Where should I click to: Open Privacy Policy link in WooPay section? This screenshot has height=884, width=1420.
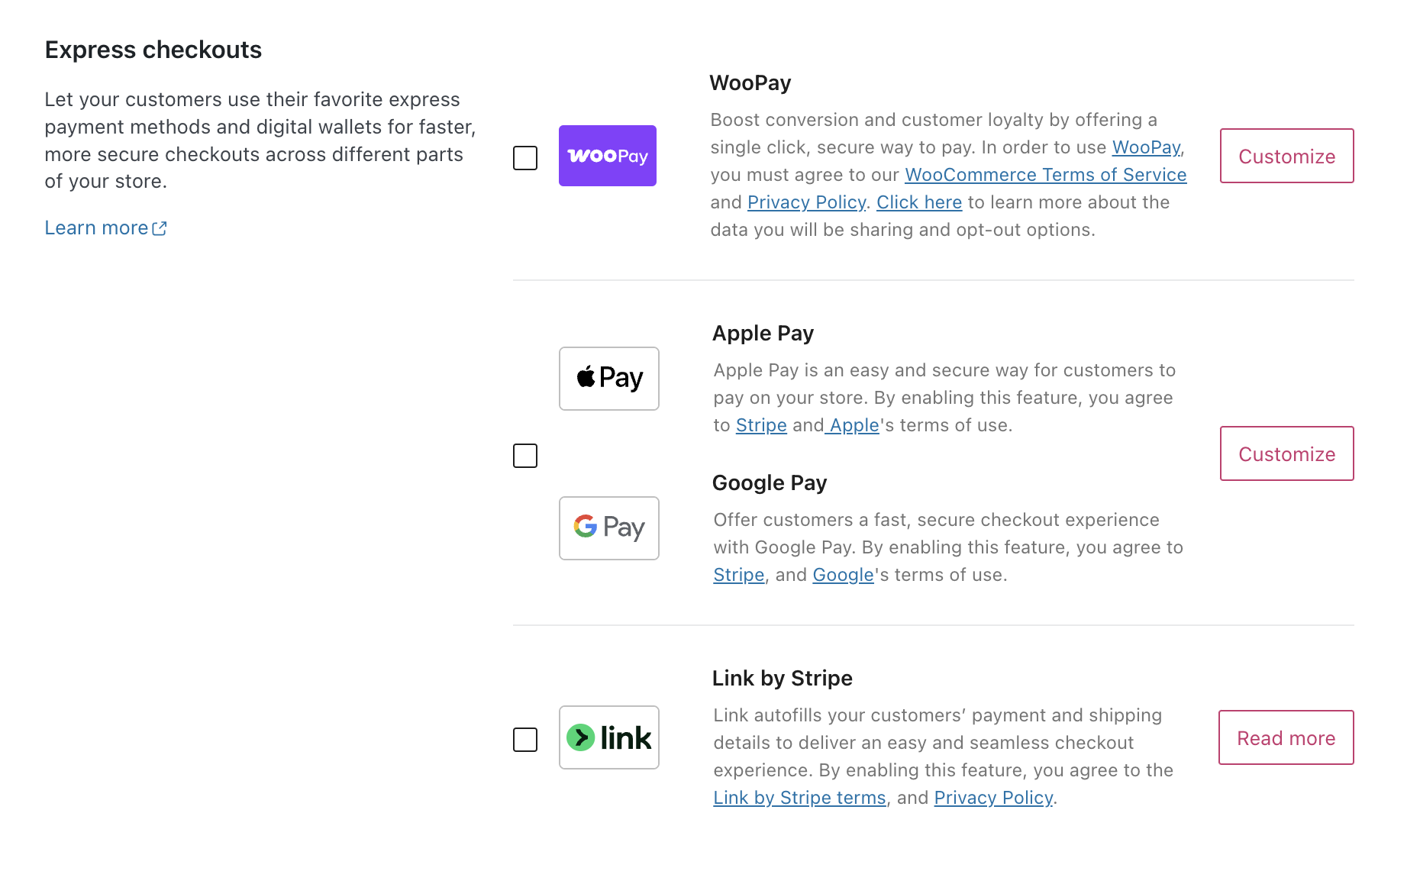coord(807,202)
